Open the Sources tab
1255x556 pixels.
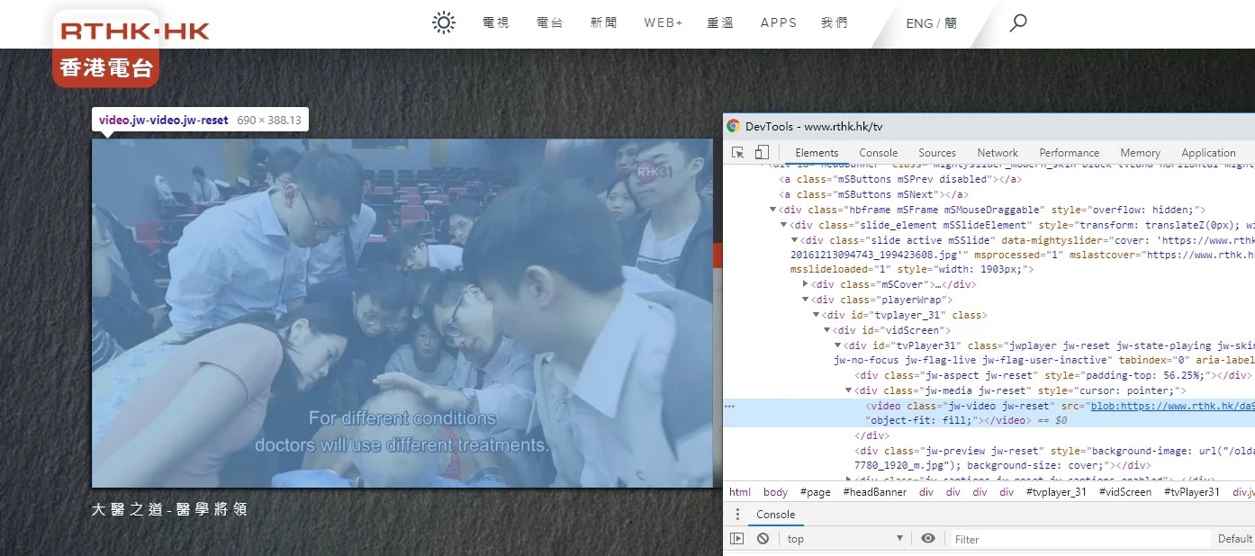click(x=936, y=153)
